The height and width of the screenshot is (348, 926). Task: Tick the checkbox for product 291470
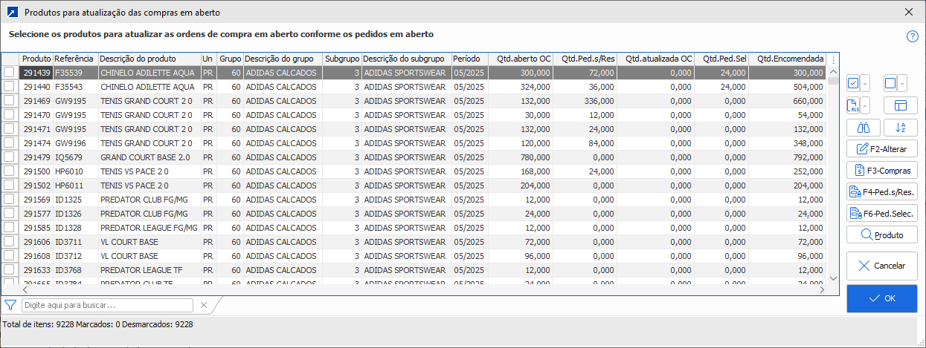tap(9, 115)
